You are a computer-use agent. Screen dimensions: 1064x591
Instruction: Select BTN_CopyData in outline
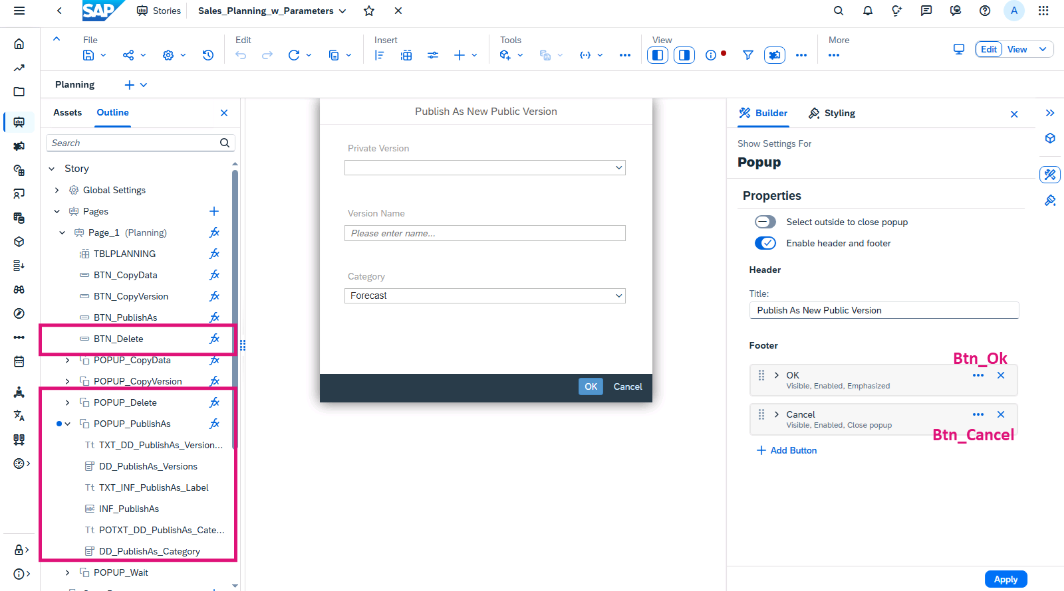[126, 275]
